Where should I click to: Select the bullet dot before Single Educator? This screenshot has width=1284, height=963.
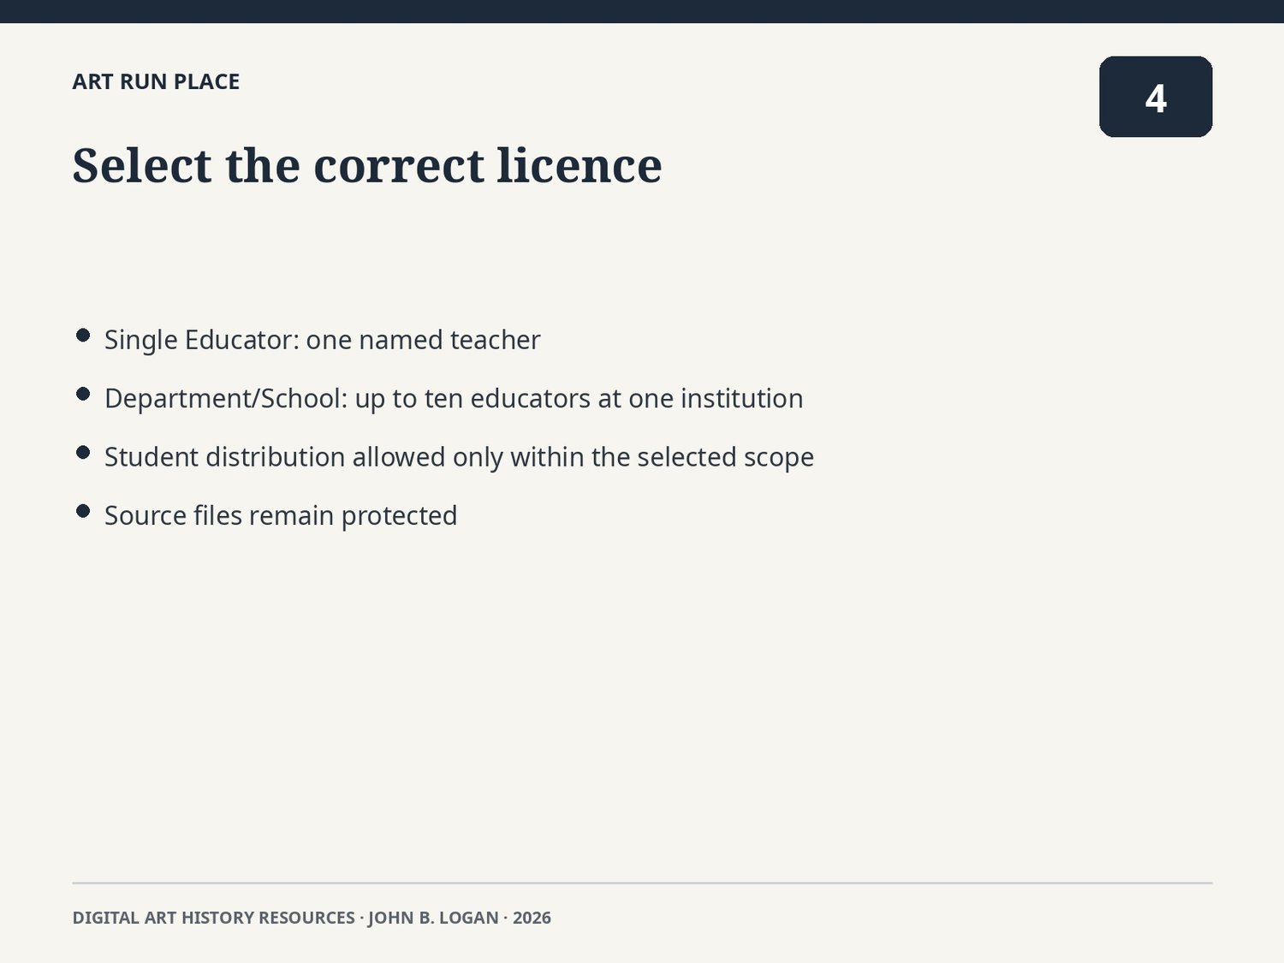83,335
